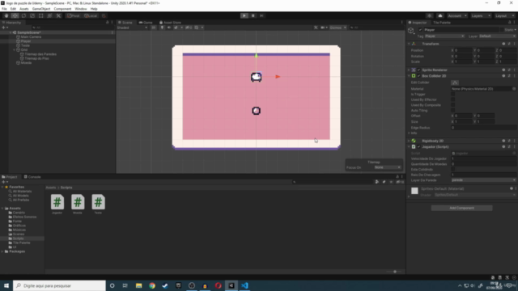The height and width of the screenshot is (291, 518).
Task: Collapse the Grid object in Hierarchy
Action: pyautogui.click(x=15, y=50)
